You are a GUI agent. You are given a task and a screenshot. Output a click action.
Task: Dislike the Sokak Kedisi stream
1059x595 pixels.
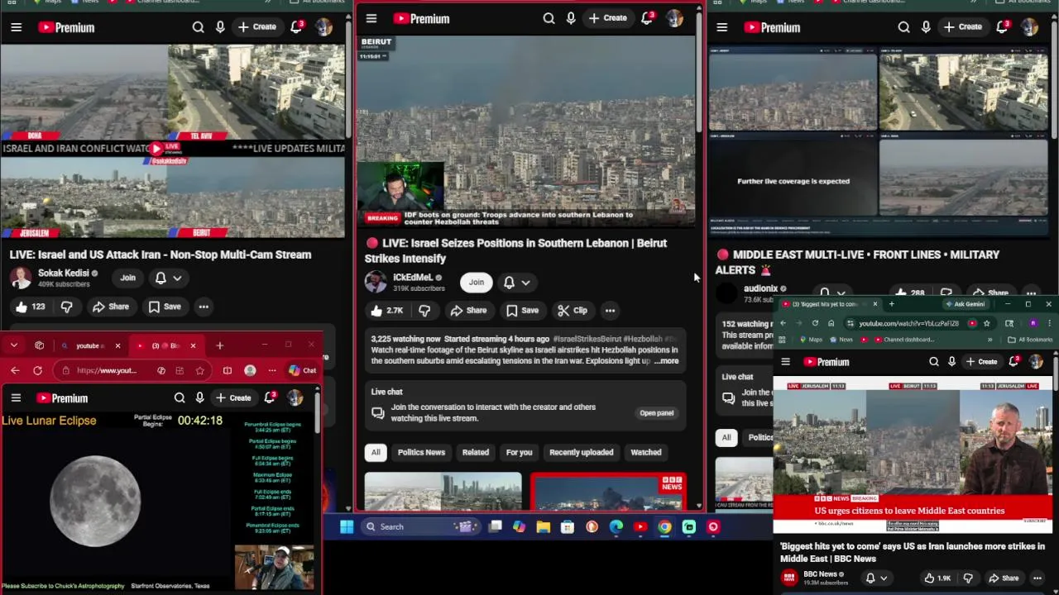[67, 307]
